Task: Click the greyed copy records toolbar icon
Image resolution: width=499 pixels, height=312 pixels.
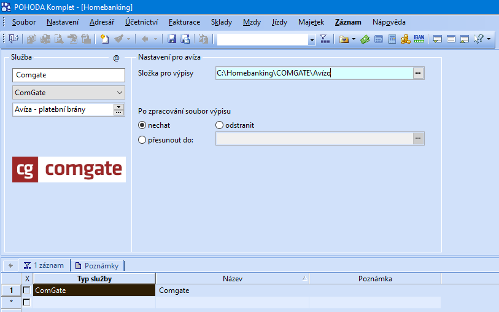Action: click(31, 39)
